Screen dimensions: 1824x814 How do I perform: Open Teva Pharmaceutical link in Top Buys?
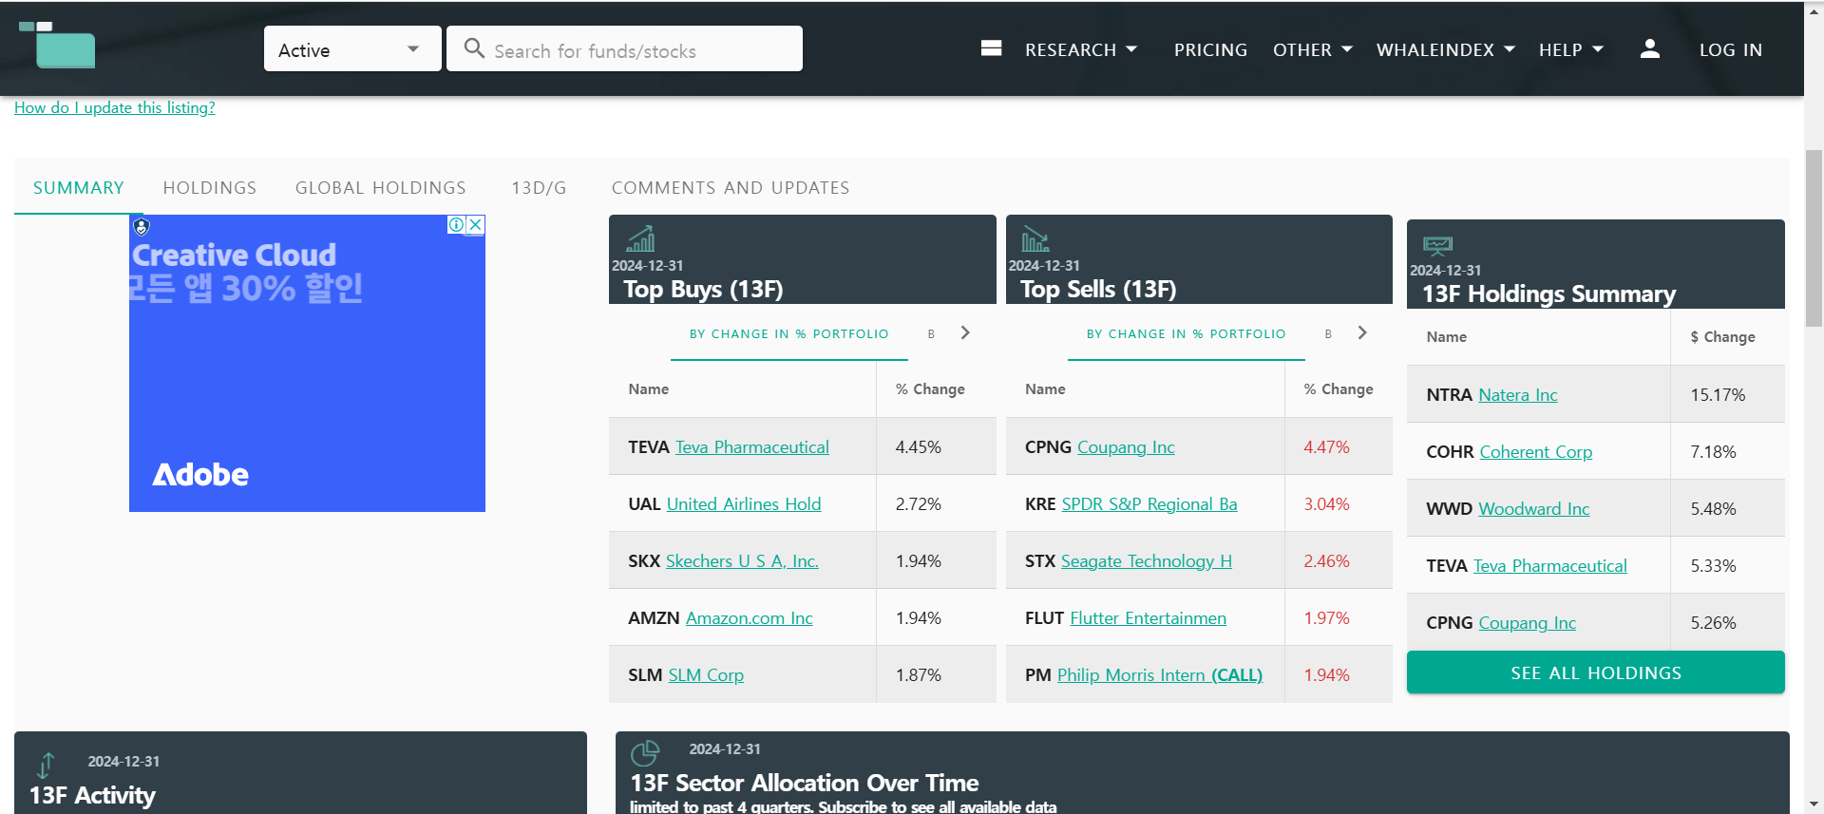click(x=752, y=446)
